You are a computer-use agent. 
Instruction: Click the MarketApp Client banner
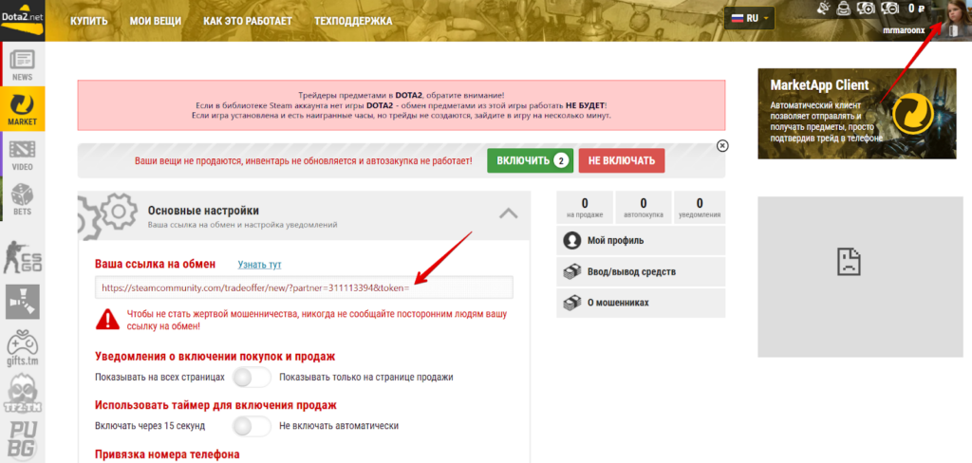coord(857,113)
